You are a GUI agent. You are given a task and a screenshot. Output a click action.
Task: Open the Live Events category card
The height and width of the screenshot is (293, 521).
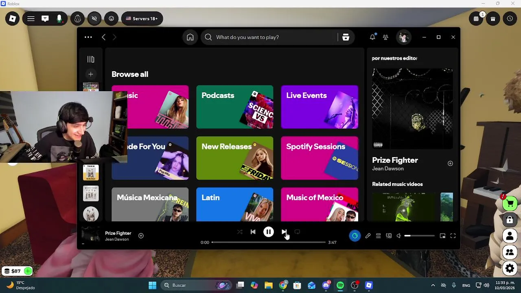click(320, 107)
